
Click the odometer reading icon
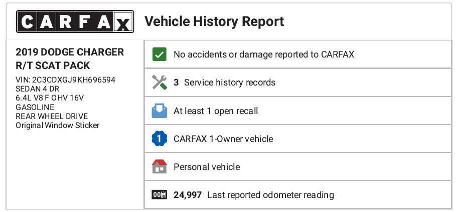159,194
